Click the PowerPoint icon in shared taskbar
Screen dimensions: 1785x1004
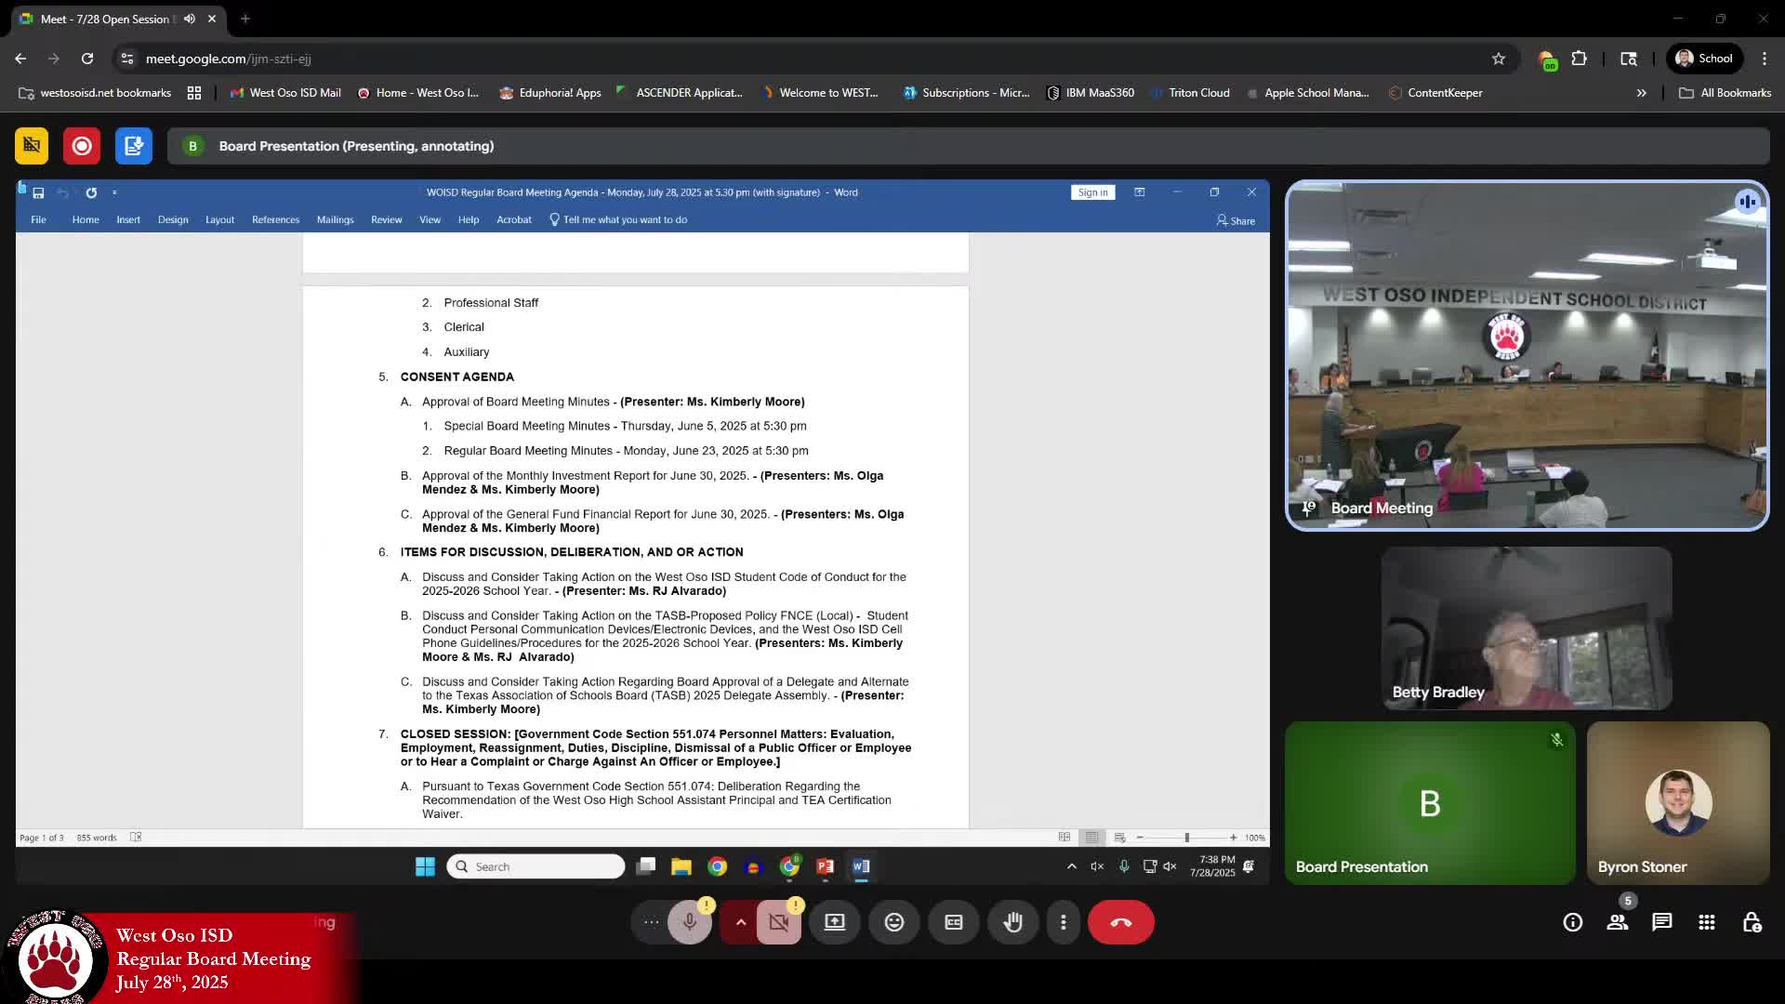click(825, 866)
